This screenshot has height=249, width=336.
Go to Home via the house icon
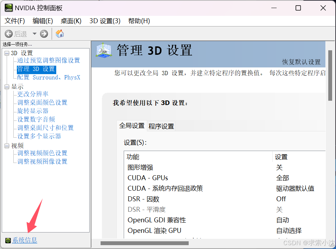point(60,34)
